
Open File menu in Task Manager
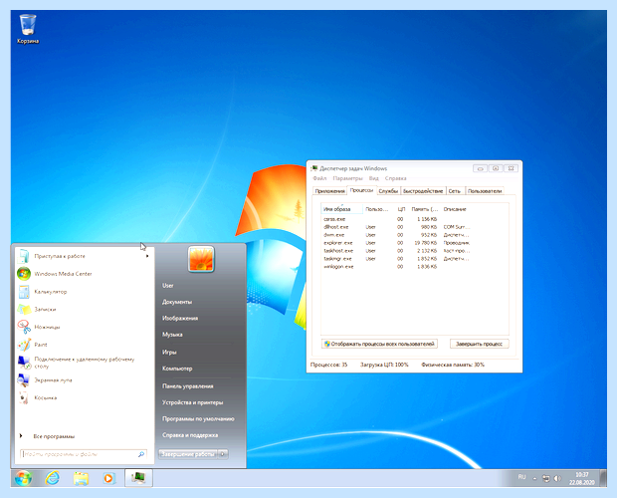coord(319,178)
